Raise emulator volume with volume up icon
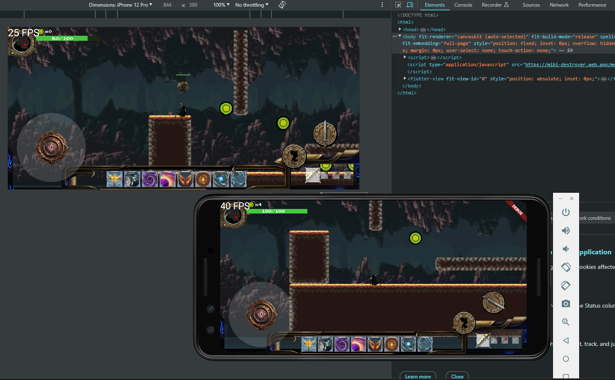 point(565,231)
